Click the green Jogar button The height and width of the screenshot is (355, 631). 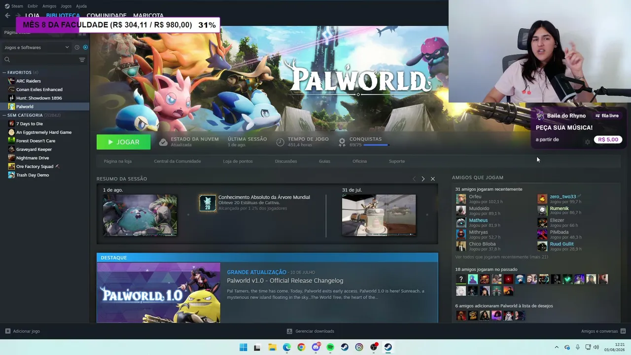click(x=123, y=142)
